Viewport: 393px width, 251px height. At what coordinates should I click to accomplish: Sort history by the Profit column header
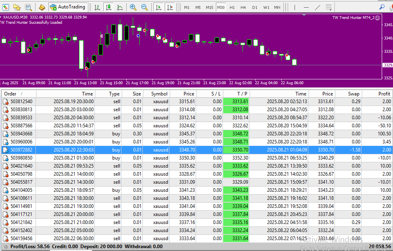pos(377,94)
